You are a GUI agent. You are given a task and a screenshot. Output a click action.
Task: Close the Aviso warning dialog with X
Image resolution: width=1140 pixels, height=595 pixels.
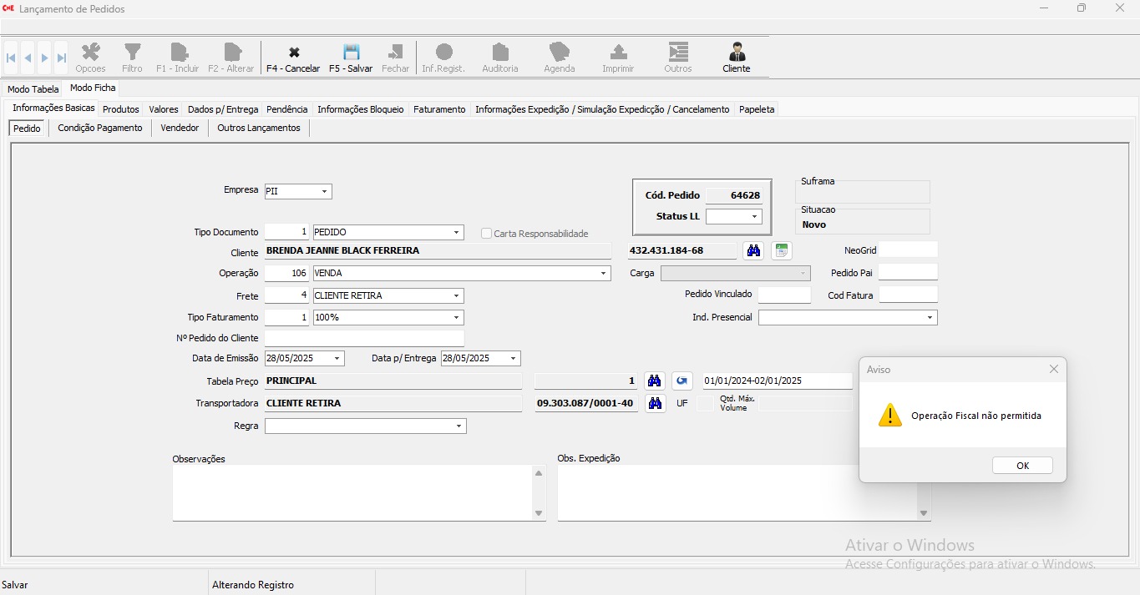tap(1053, 369)
